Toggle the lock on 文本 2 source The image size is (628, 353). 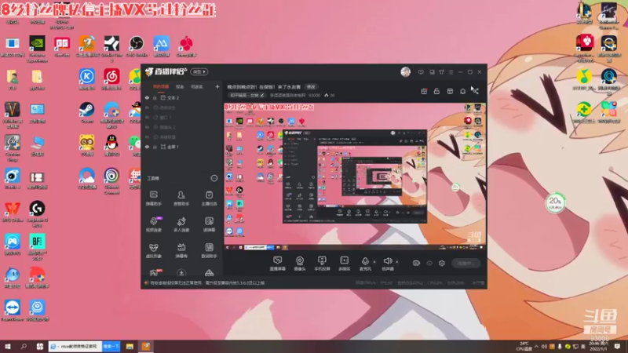pyautogui.click(x=155, y=97)
